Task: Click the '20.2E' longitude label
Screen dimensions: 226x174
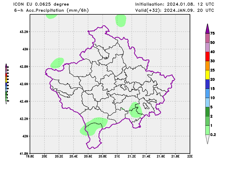Action: 59,156
